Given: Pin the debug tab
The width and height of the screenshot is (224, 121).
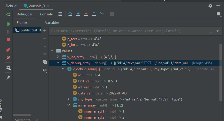Looking at the screenshot, I should 8,78.
